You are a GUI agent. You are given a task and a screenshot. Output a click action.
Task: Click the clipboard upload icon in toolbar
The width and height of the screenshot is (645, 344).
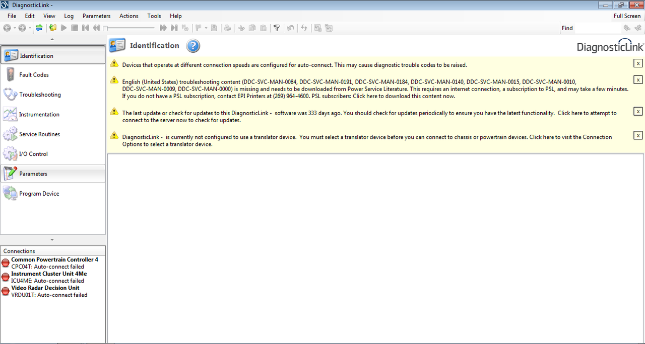tap(214, 28)
